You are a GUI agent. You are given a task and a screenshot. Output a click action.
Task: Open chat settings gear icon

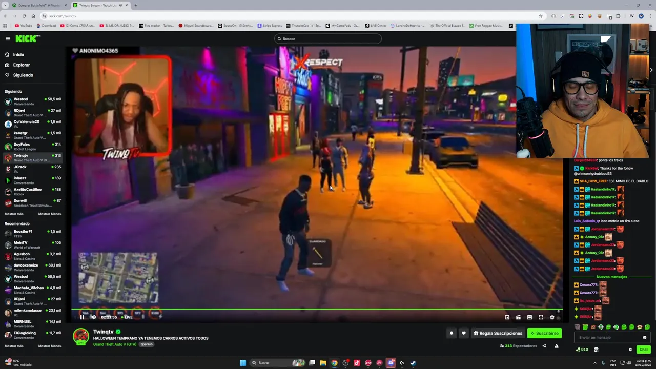tap(630, 350)
